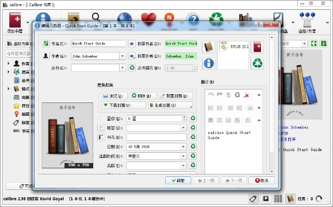This screenshot has height=207, width=333.
Task: Click the Remove cover button
Action: (x=143, y=96)
